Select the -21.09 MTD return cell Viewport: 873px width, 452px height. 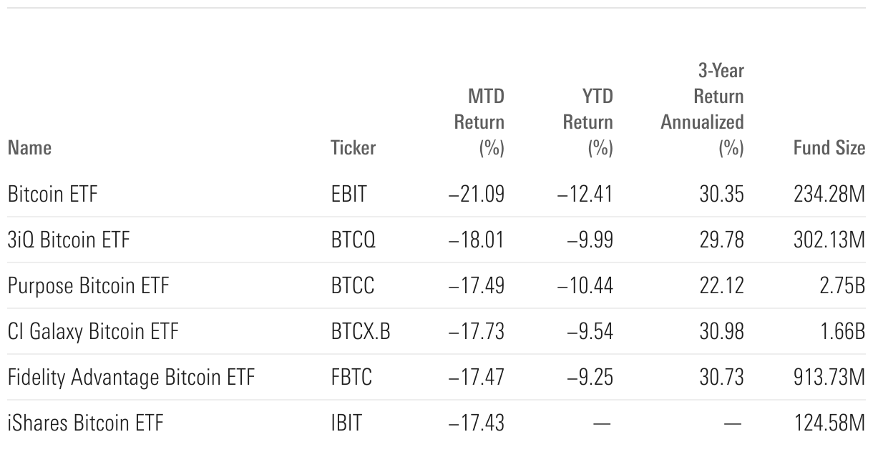click(x=477, y=194)
